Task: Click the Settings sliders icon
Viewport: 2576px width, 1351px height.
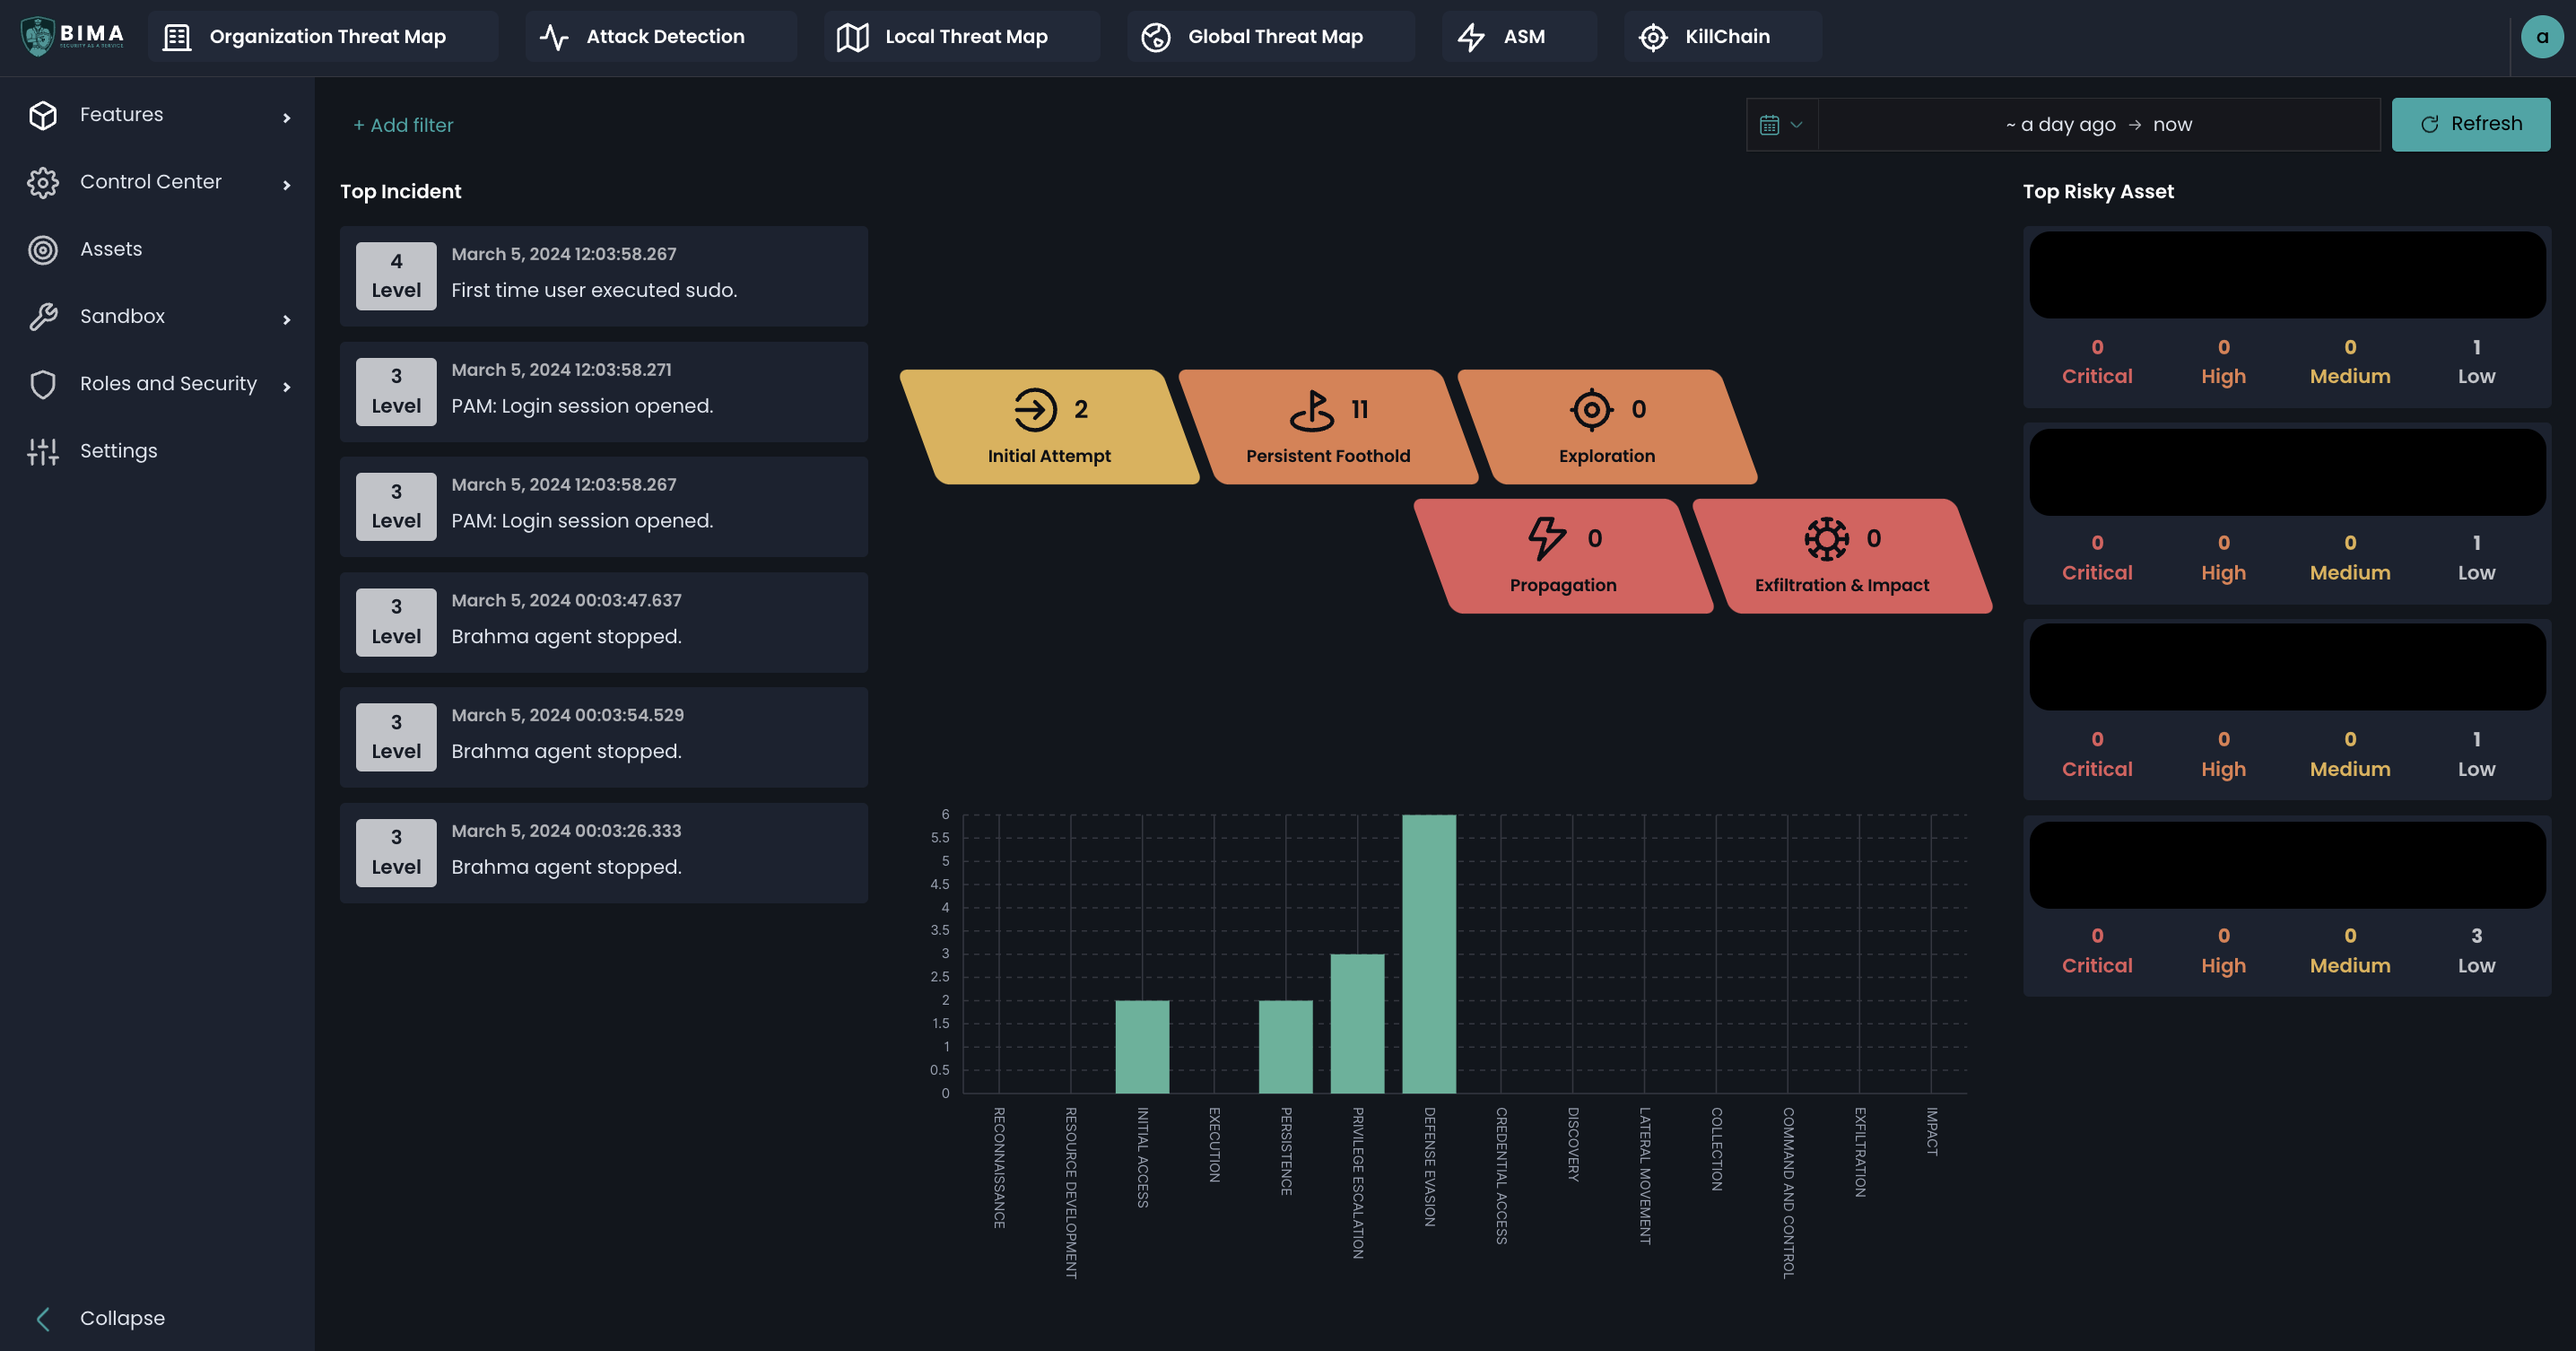Action: (43, 451)
